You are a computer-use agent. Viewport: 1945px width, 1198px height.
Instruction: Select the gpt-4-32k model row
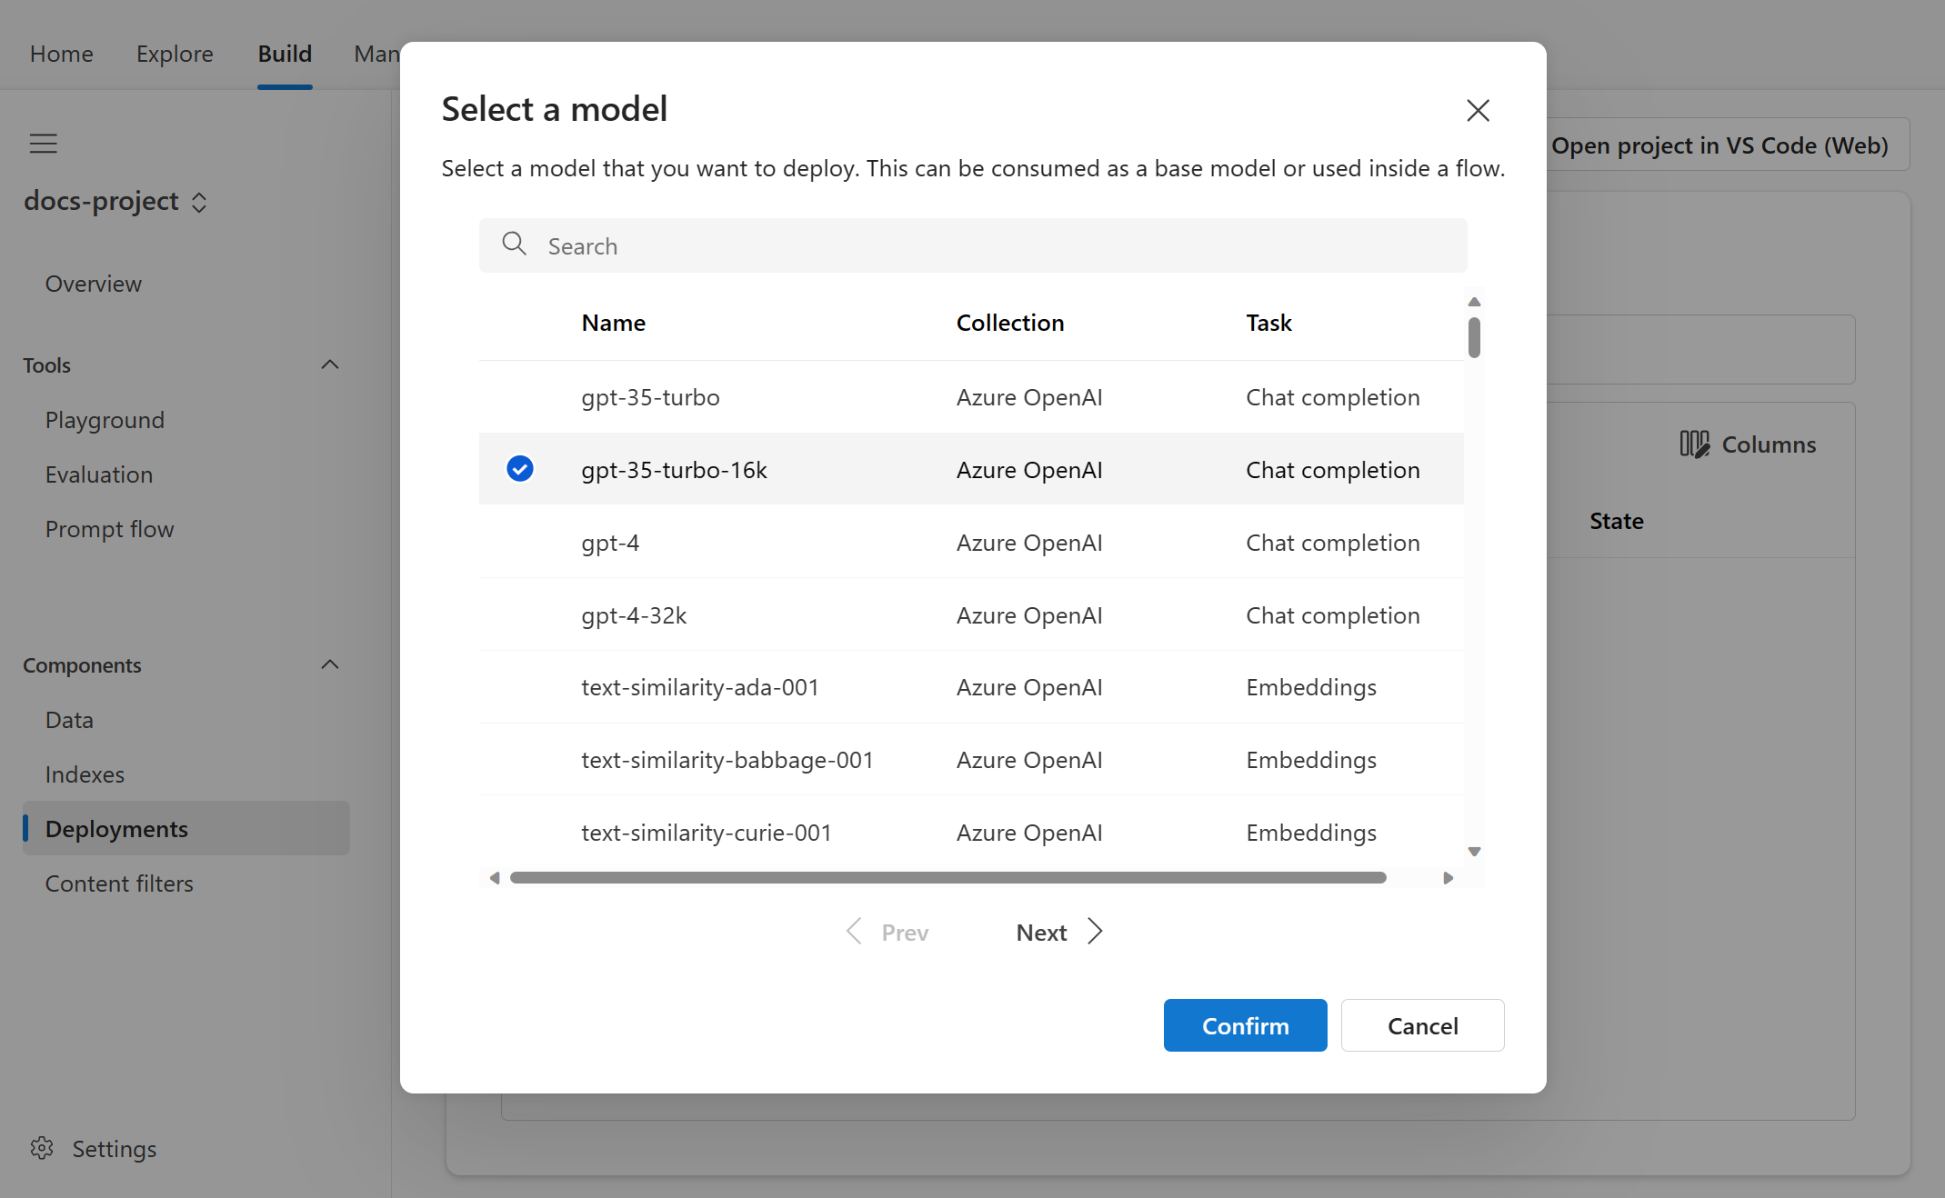click(971, 615)
